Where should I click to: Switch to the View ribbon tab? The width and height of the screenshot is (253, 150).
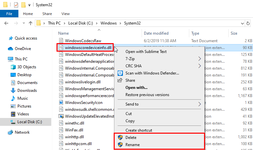pyautogui.click(x=65, y=14)
